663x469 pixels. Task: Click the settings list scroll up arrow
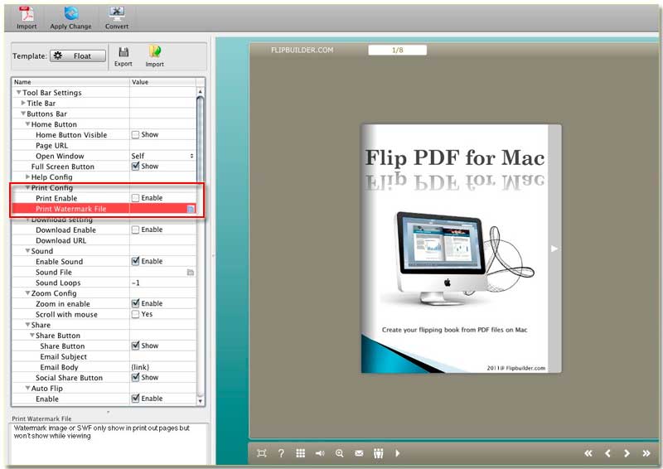coord(201,92)
